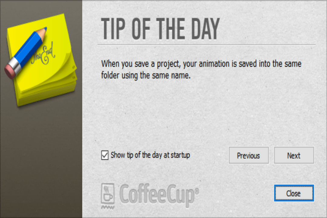The image size is (327, 218).
Task: Click the registered trademark symbol beside CoffeeCup
Action: tap(197, 191)
